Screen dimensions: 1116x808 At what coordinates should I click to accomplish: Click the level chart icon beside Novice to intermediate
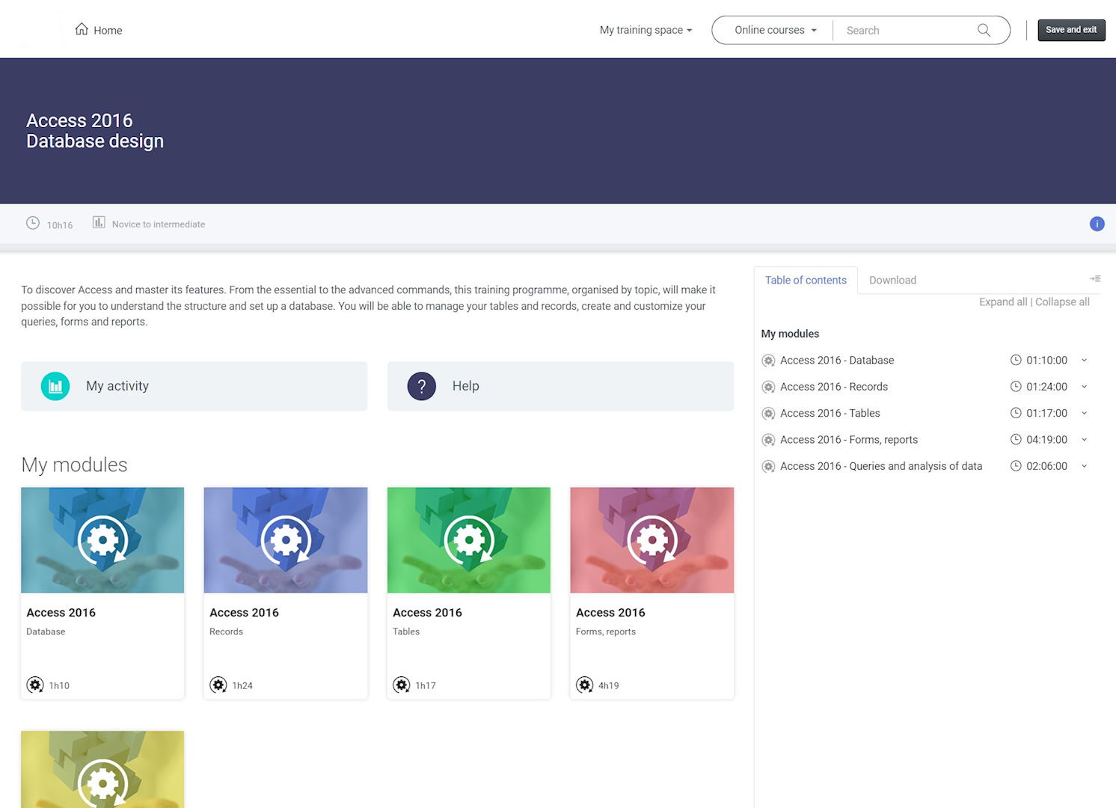(99, 222)
